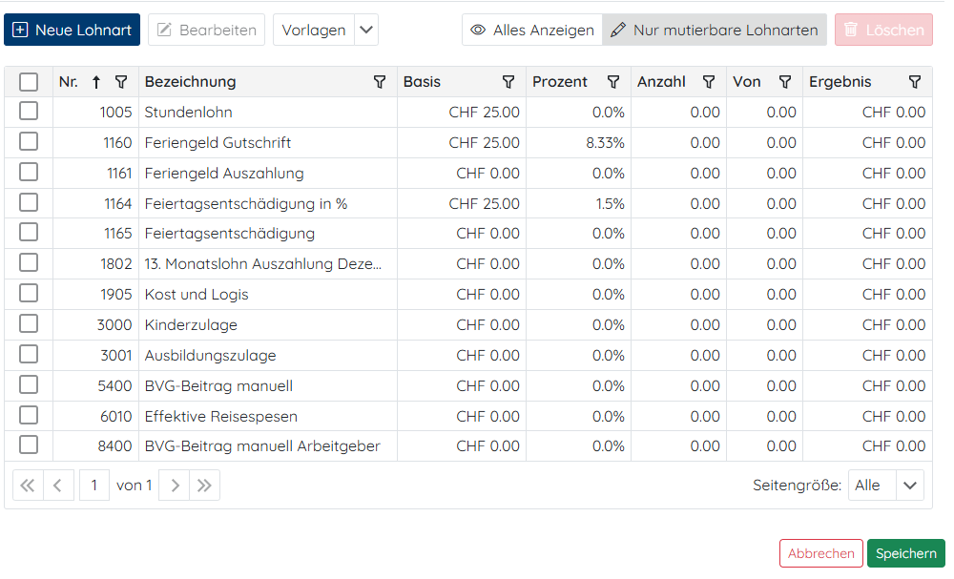
Task: Check the select-all header checkbox
Action: click(x=29, y=82)
